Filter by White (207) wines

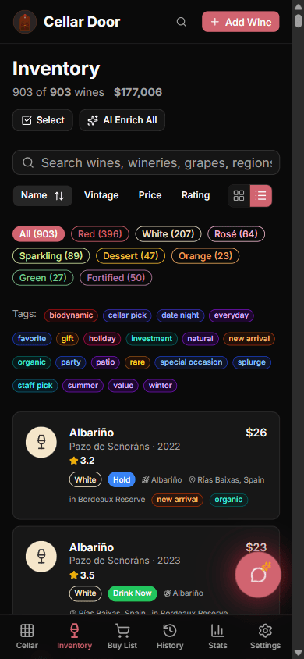click(x=168, y=233)
